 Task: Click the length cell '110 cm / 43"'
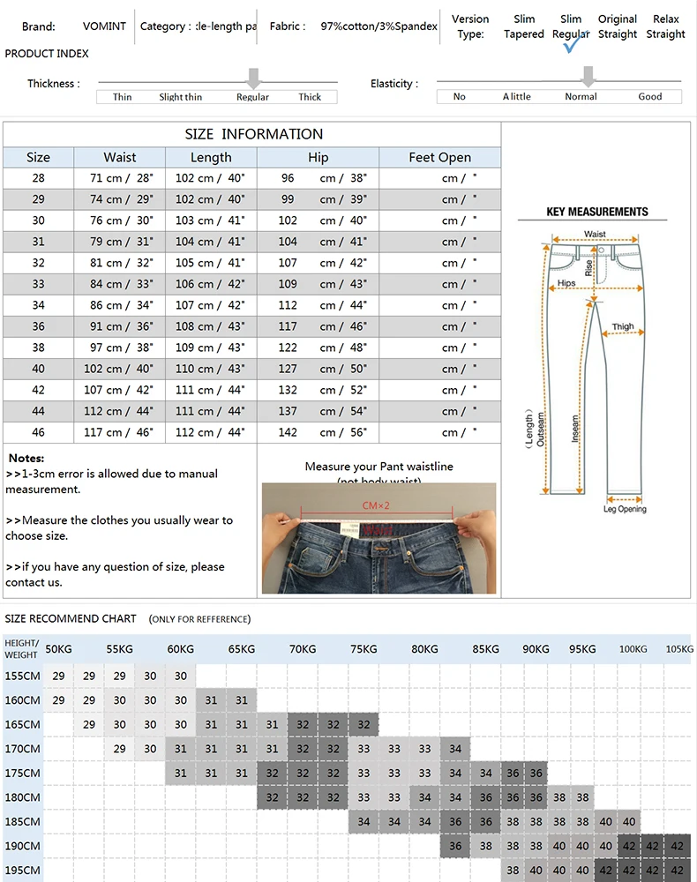click(x=210, y=369)
